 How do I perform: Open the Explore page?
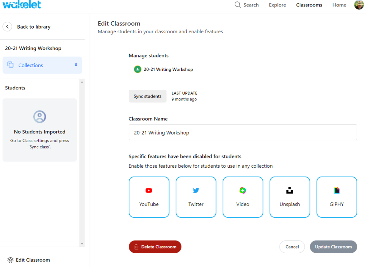coord(277,5)
